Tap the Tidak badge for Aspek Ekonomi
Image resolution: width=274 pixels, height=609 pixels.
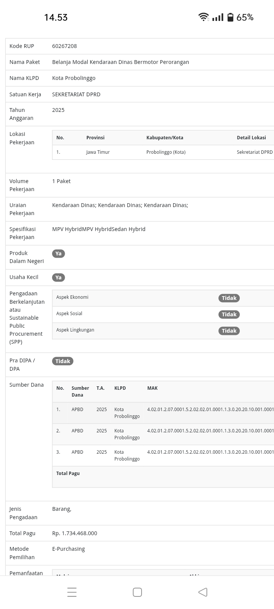click(229, 298)
